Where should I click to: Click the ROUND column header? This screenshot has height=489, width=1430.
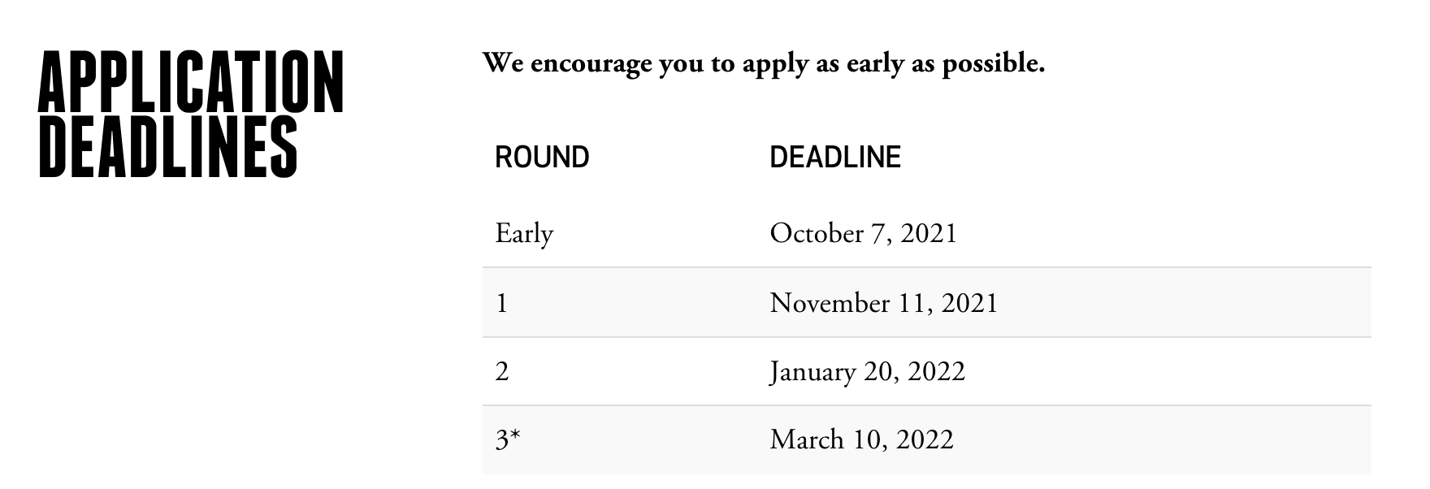coord(542,157)
